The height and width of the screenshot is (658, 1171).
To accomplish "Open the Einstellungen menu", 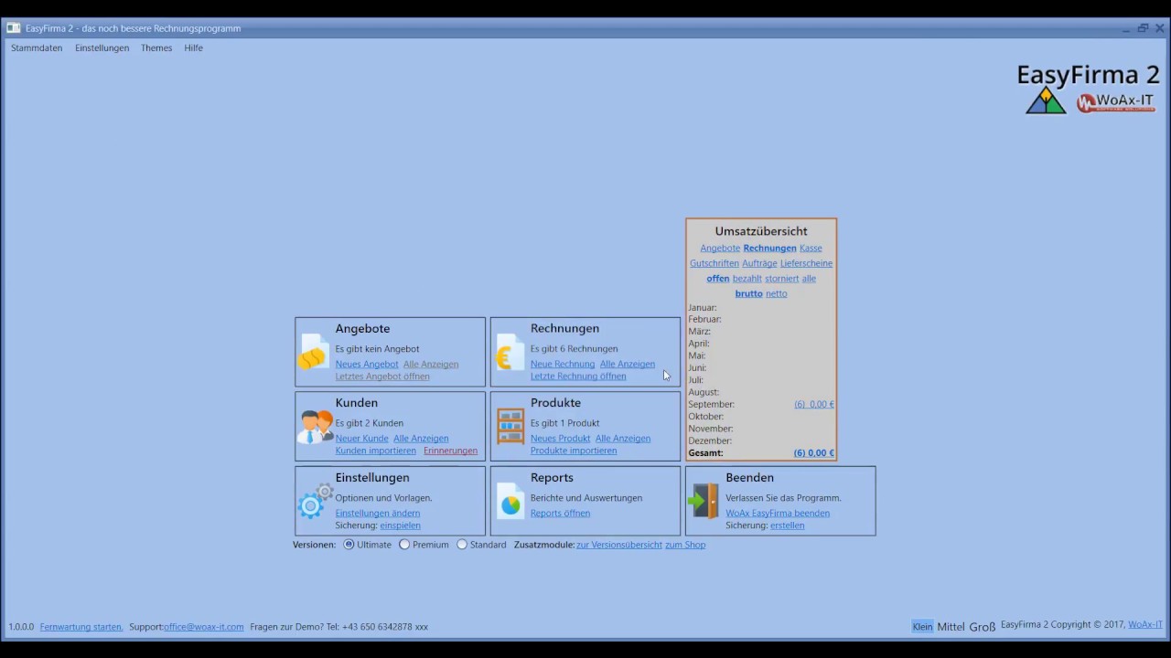I will tap(102, 48).
